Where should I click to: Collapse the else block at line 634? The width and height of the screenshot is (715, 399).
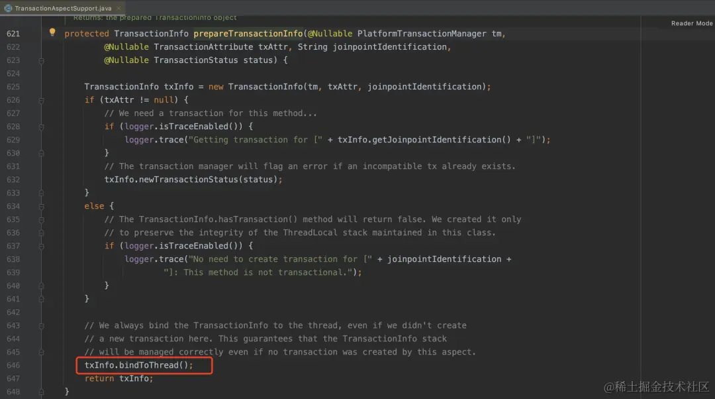(41, 206)
